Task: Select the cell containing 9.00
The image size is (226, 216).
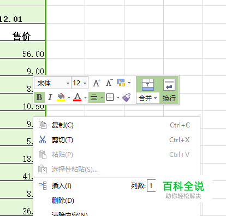Action: 22,67
